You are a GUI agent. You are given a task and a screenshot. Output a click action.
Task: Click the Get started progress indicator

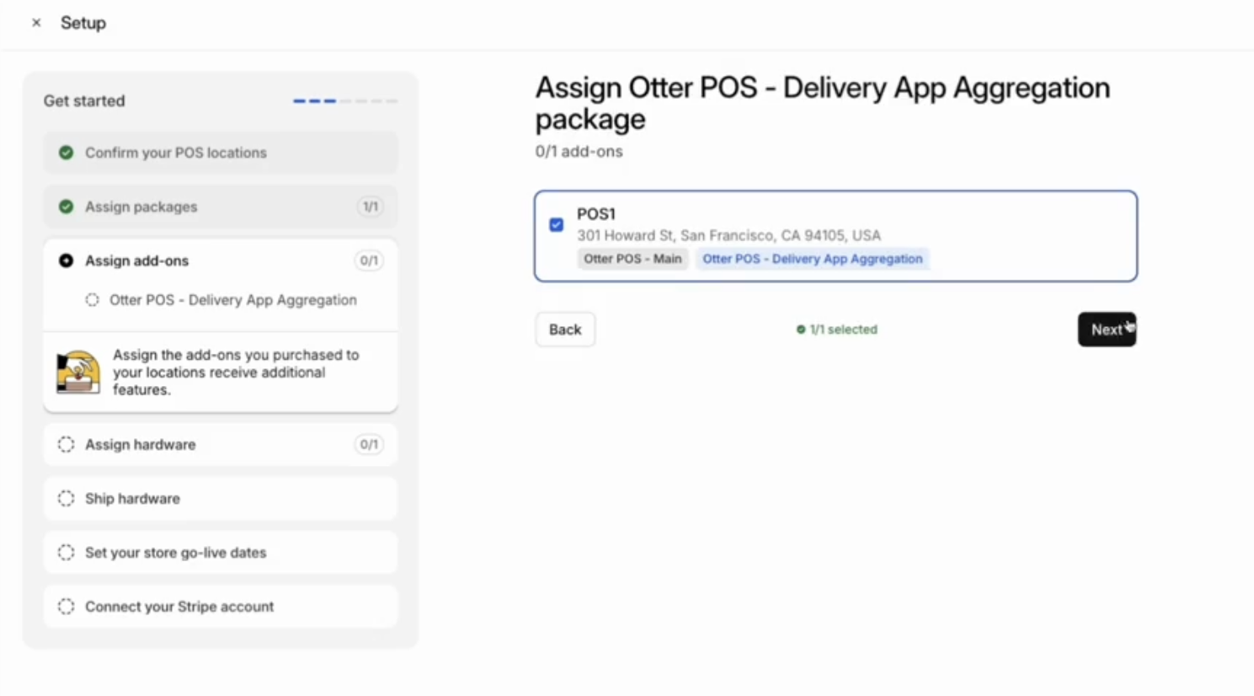[x=344, y=101]
